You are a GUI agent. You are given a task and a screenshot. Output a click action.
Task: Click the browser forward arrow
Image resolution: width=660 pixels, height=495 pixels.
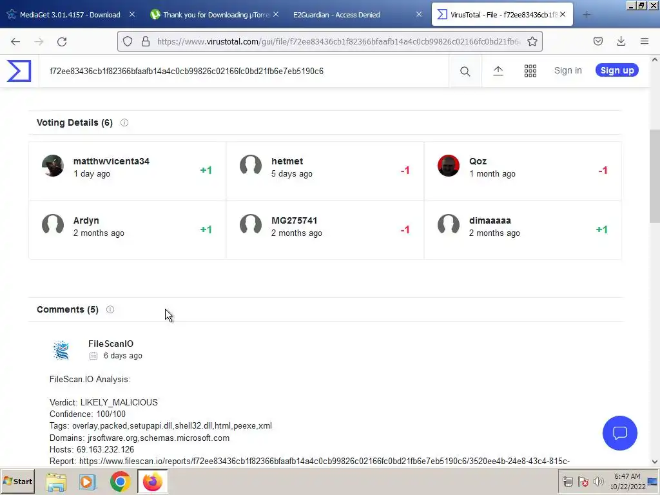coord(39,41)
